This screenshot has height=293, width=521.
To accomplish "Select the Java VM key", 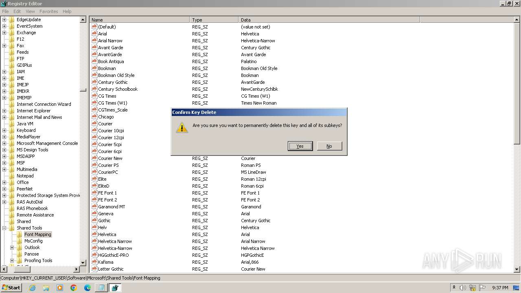I will [x=25, y=124].
